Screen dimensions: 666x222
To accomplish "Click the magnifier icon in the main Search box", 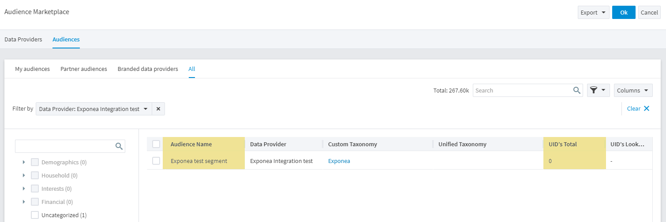I will [576, 90].
